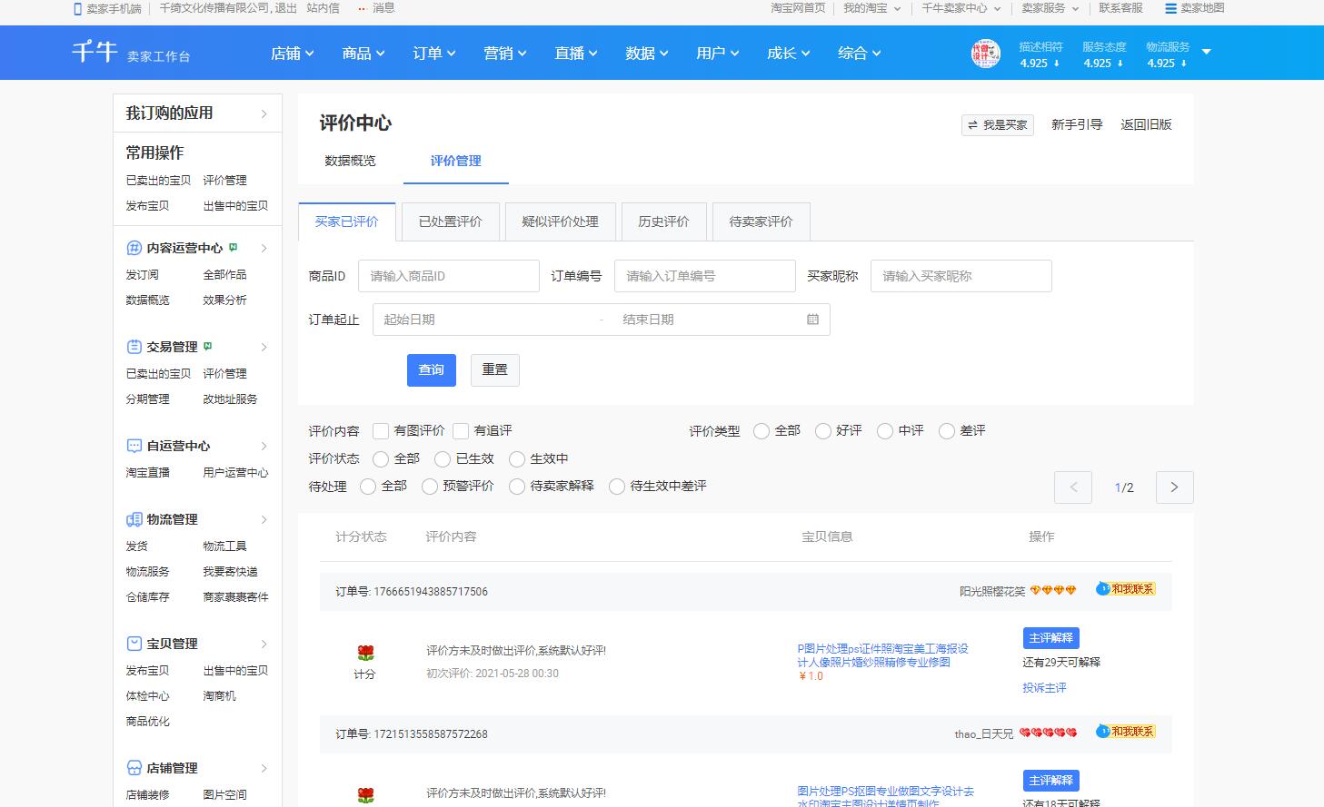This screenshot has height=807, width=1324.
Task: Click the 订单编号 input field
Action: (705, 276)
